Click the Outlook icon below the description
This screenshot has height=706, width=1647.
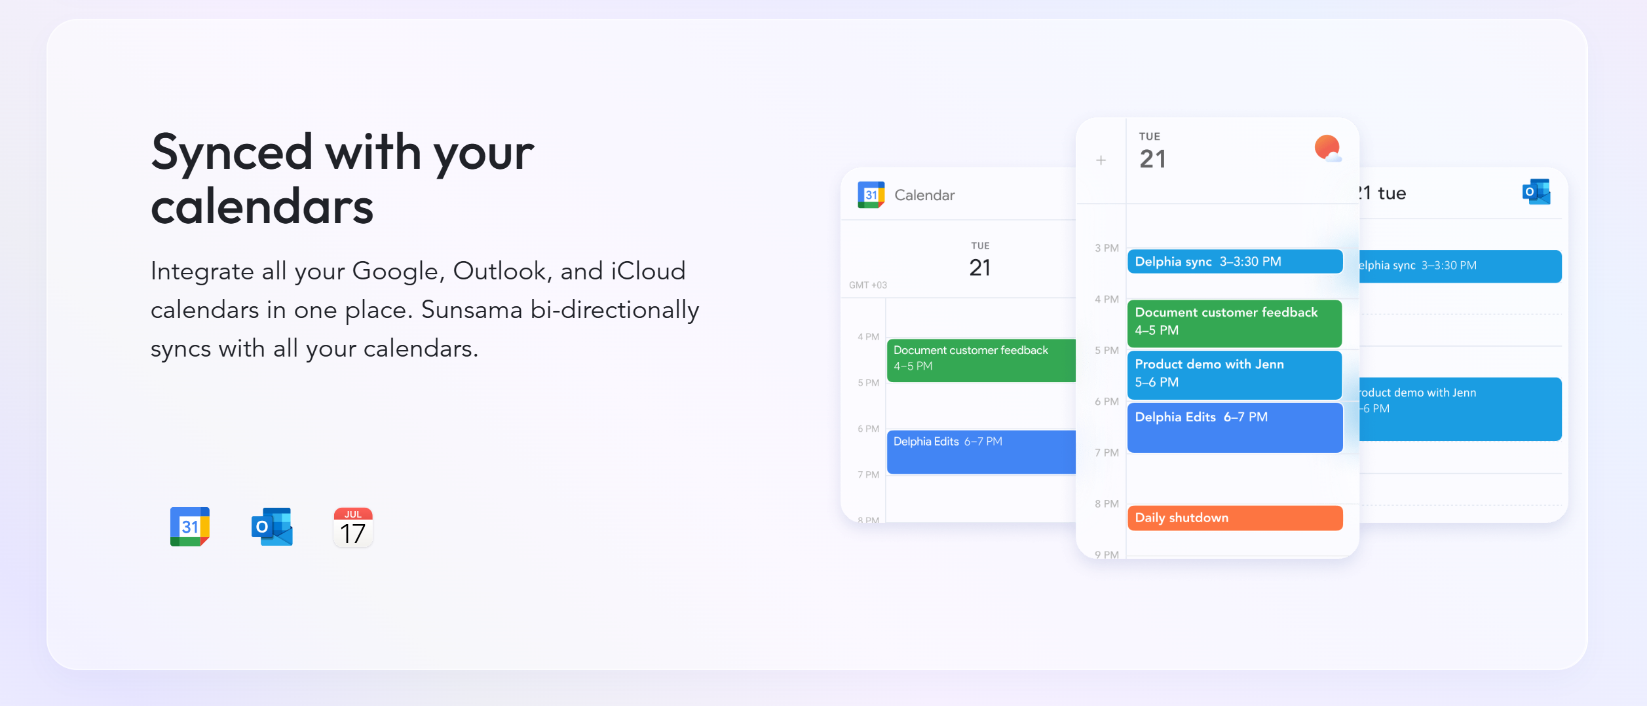tap(272, 527)
